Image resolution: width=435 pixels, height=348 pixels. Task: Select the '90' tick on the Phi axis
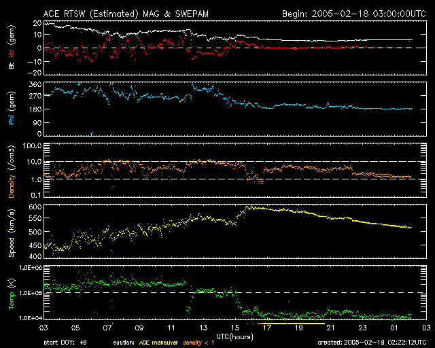(x=37, y=122)
